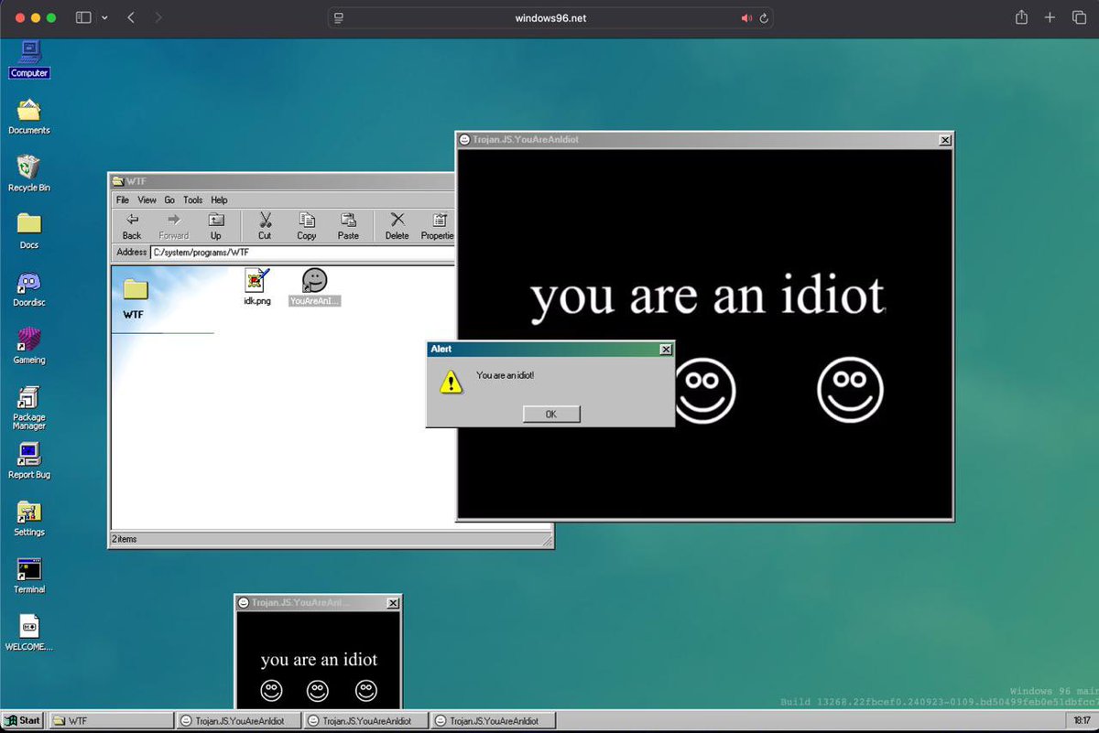Click Forward in WTF explorer toolbar
The image size is (1099, 733).
tap(174, 226)
